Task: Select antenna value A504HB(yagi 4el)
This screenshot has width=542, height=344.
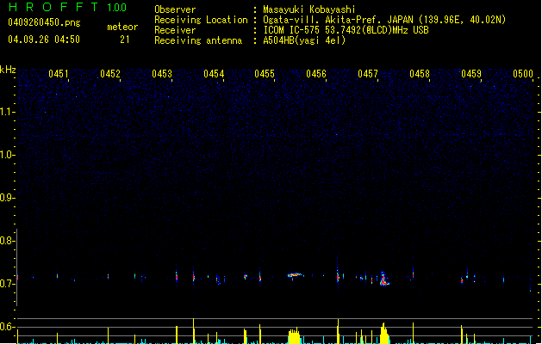Action: pyautogui.click(x=304, y=40)
